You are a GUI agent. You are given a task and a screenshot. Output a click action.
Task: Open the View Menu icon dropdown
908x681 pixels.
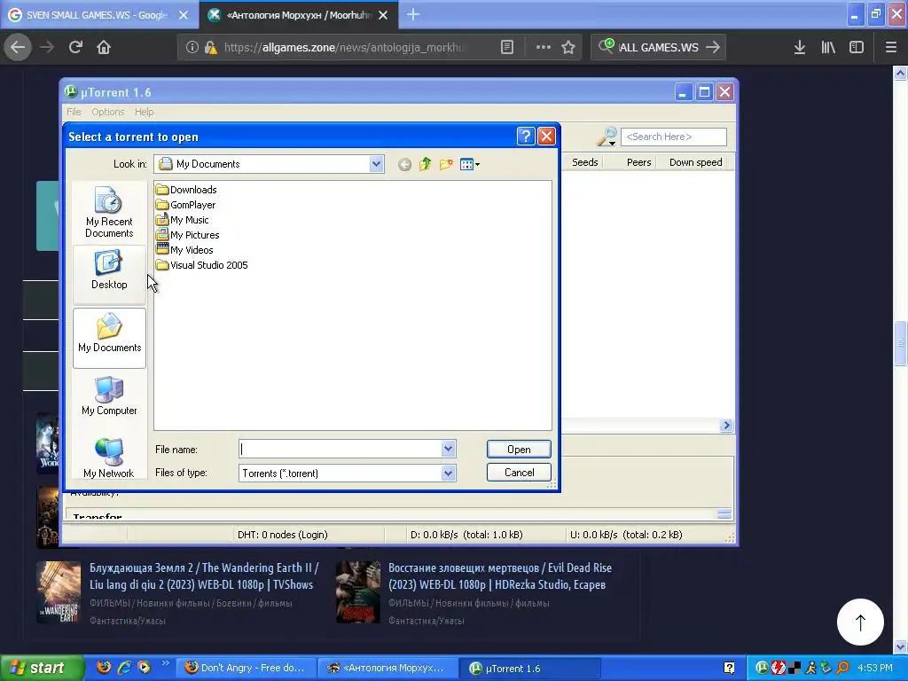470,164
